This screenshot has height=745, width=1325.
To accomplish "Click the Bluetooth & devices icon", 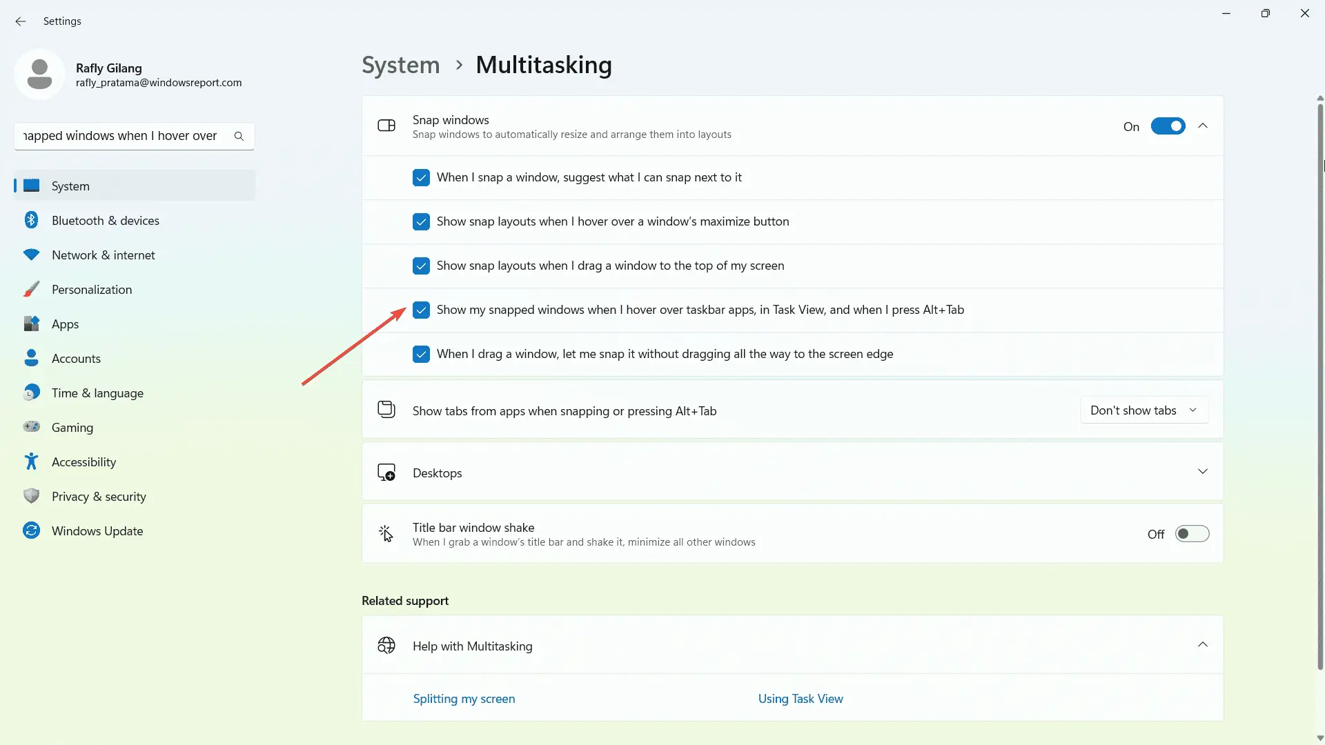I will 32,220.
